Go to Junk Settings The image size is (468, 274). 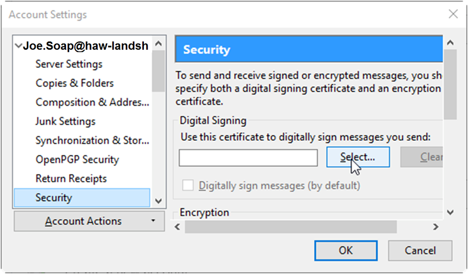coord(66,122)
